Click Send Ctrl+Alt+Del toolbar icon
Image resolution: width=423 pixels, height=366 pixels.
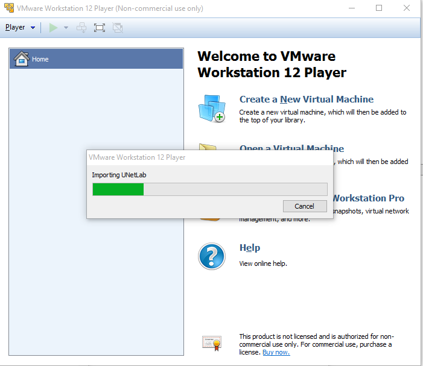[x=81, y=28]
